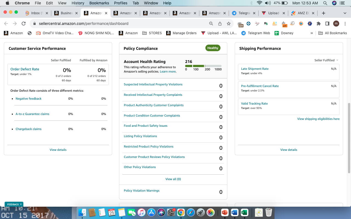The height and width of the screenshot is (219, 351).
Task: Open Negative feedback details
Action: [x=29, y=99]
